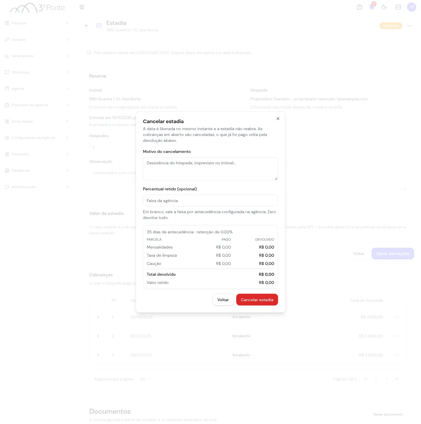Click Voltar in the cancel dialog
421x424 pixels.
[x=223, y=300]
